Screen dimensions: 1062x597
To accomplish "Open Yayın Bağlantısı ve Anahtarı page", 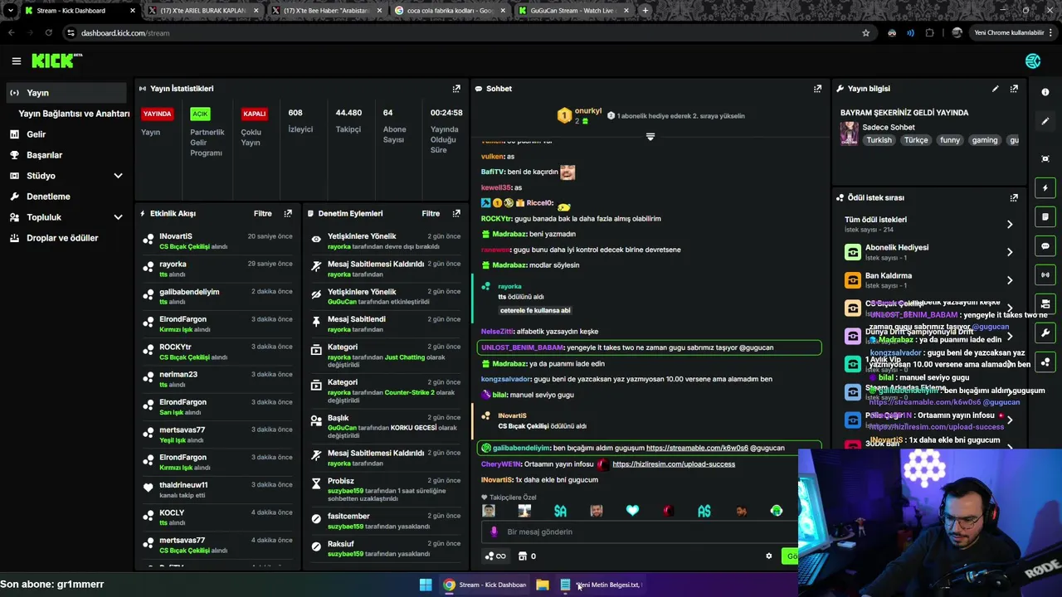I will coord(74,114).
